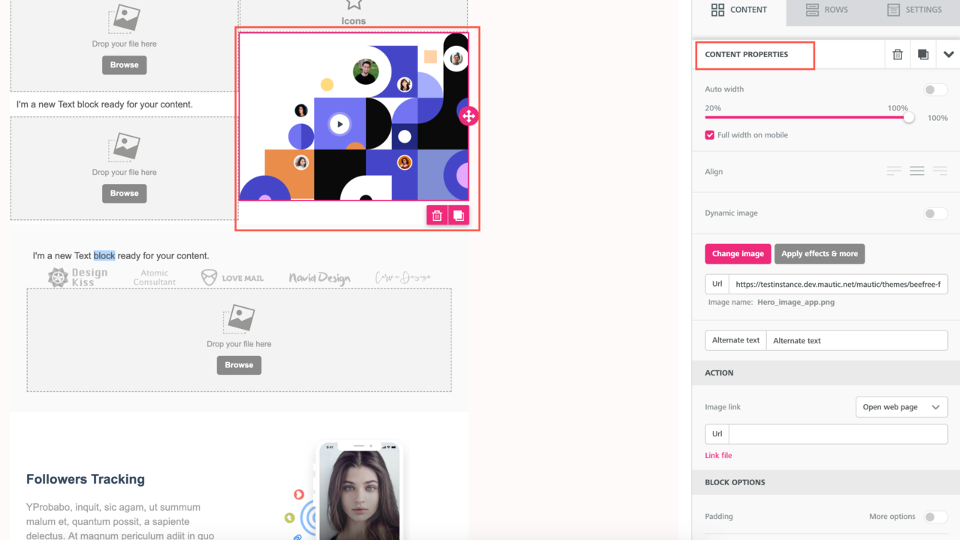Align the image to the left

(x=894, y=170)
